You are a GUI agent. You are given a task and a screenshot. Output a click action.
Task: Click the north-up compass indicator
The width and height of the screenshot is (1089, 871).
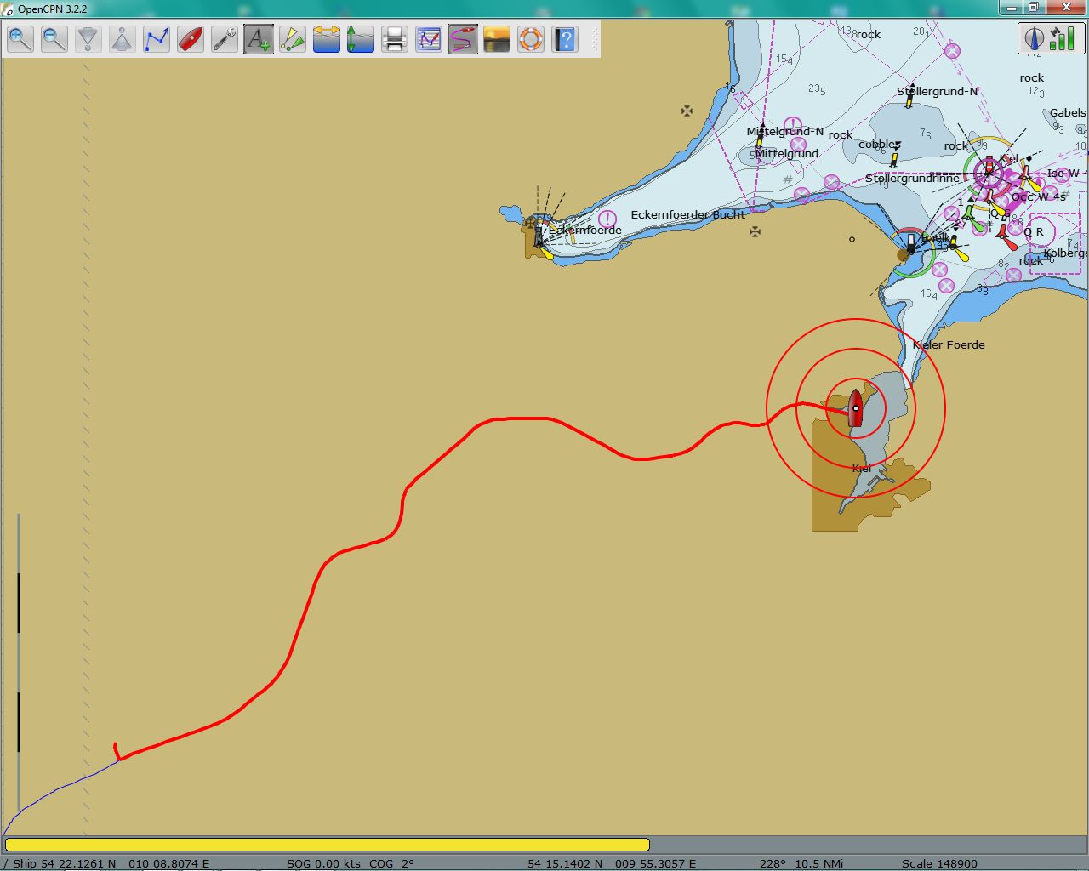point(1035,38)
